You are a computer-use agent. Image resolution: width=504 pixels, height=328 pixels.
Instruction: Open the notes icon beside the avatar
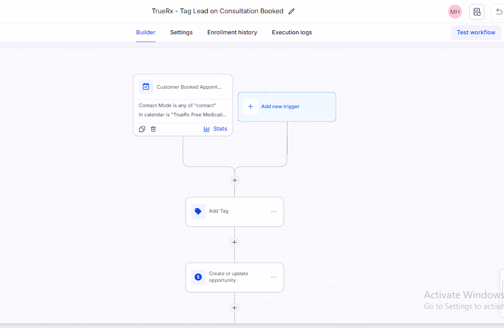click(477, 12)
